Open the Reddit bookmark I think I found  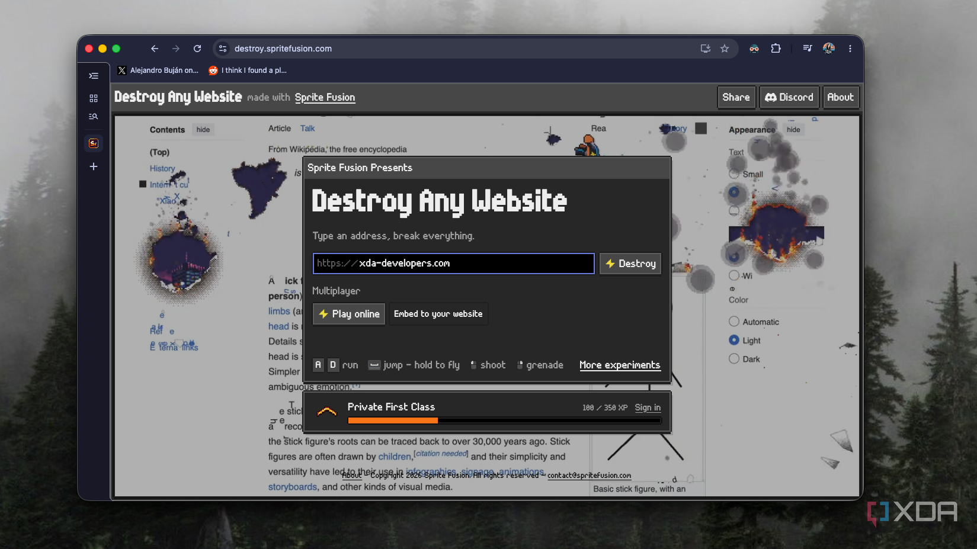tap(248, 70)
